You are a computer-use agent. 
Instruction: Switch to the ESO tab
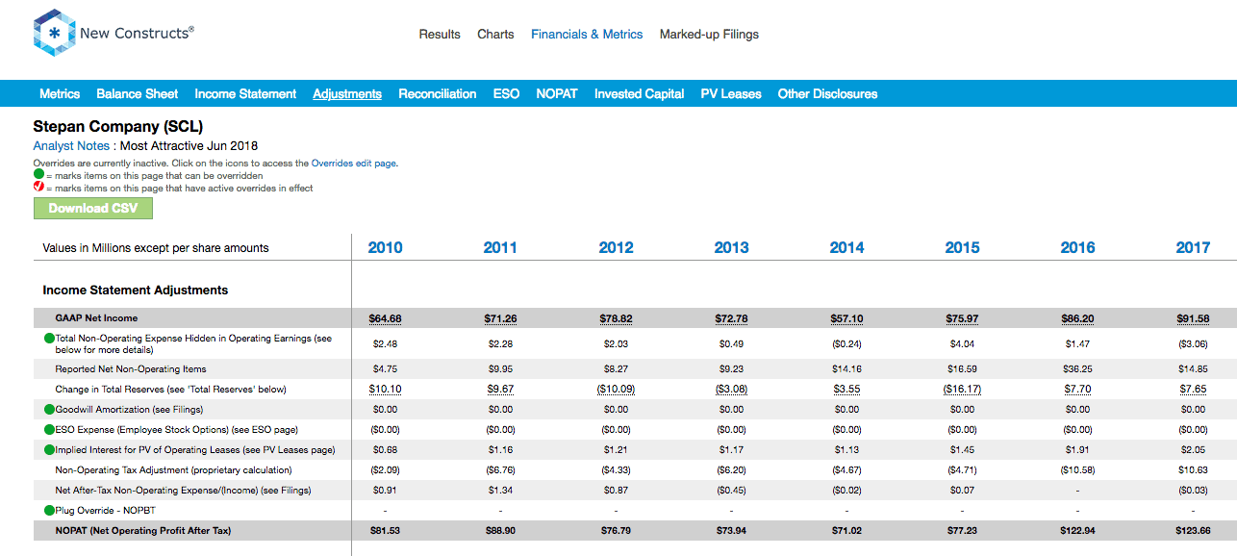tap(506, 93)
